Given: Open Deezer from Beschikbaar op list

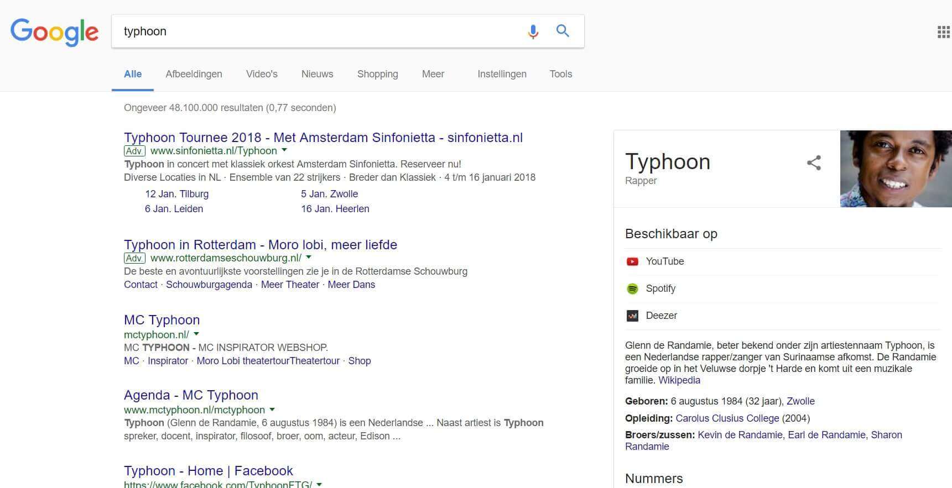Looking at the screenshot, I should click(x=661, y=316).
